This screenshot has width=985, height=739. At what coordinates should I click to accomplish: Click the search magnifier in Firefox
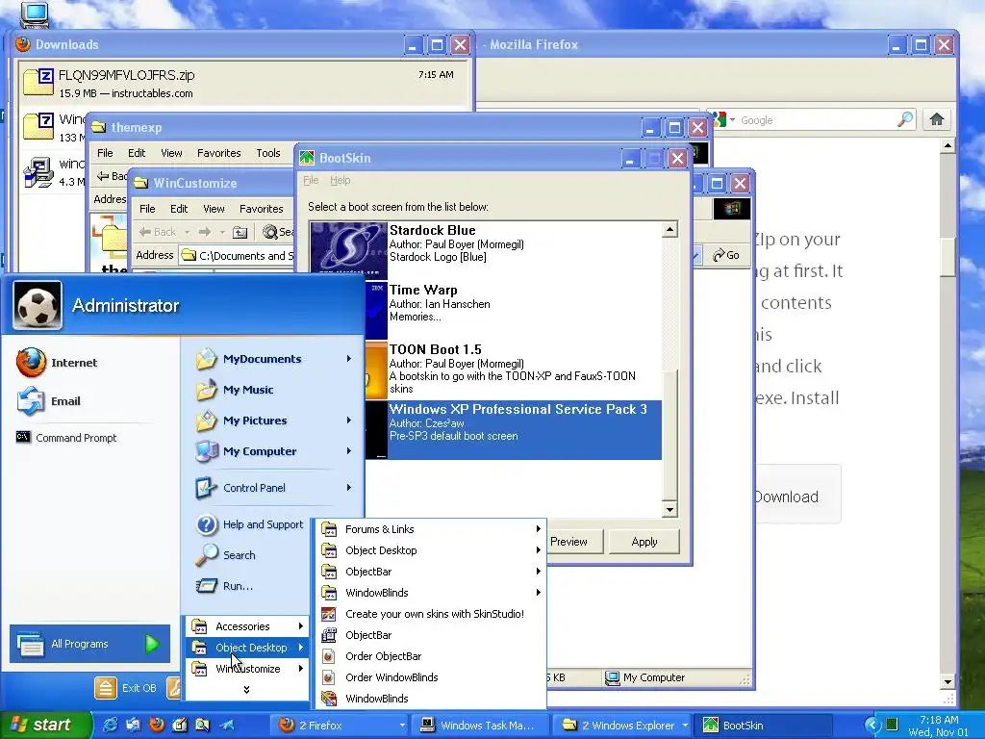coord(905,119)
